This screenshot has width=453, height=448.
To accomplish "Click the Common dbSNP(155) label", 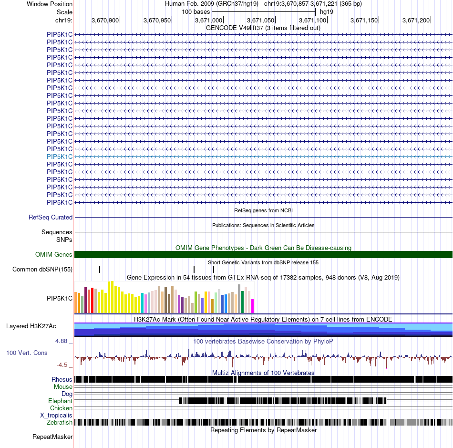I will 42,270.
